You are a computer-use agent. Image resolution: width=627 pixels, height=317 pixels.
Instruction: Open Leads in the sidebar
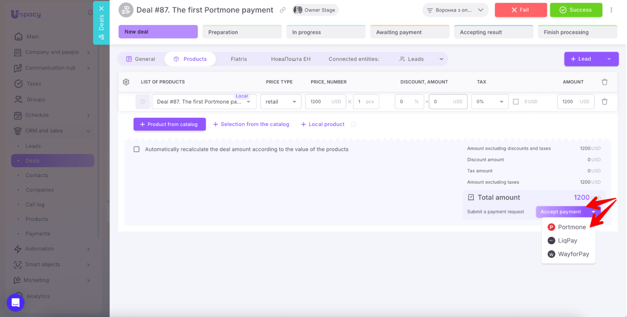33,146
